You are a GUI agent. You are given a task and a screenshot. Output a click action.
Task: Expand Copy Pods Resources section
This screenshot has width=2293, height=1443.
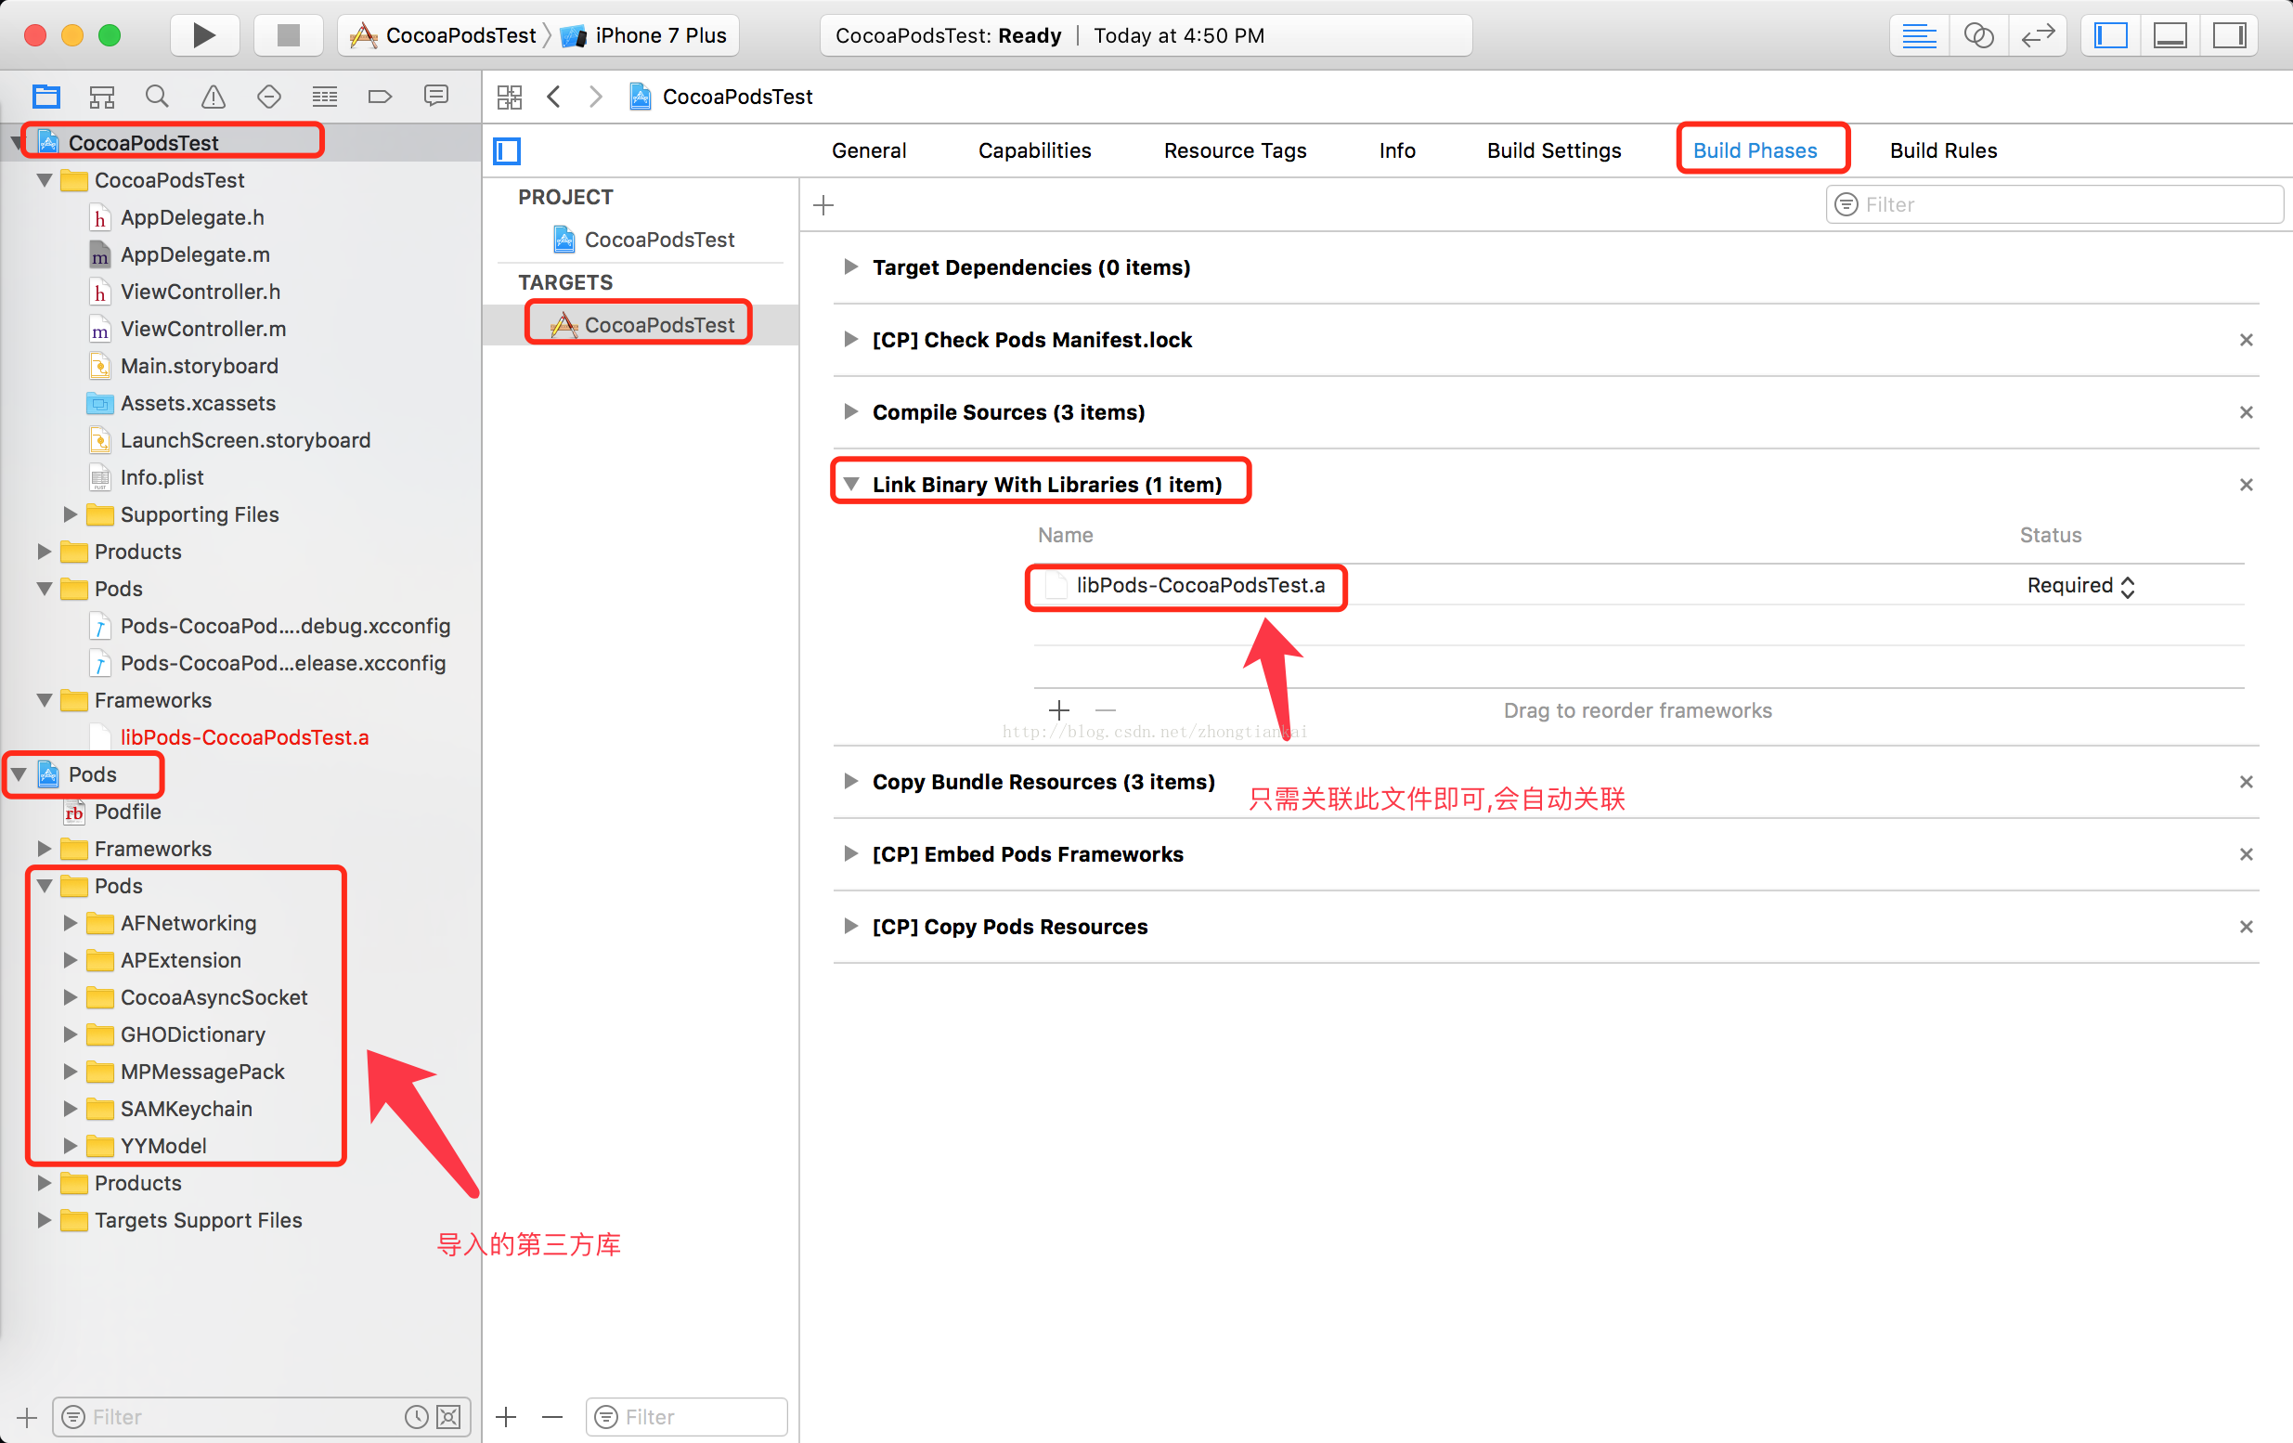[850, 927]
